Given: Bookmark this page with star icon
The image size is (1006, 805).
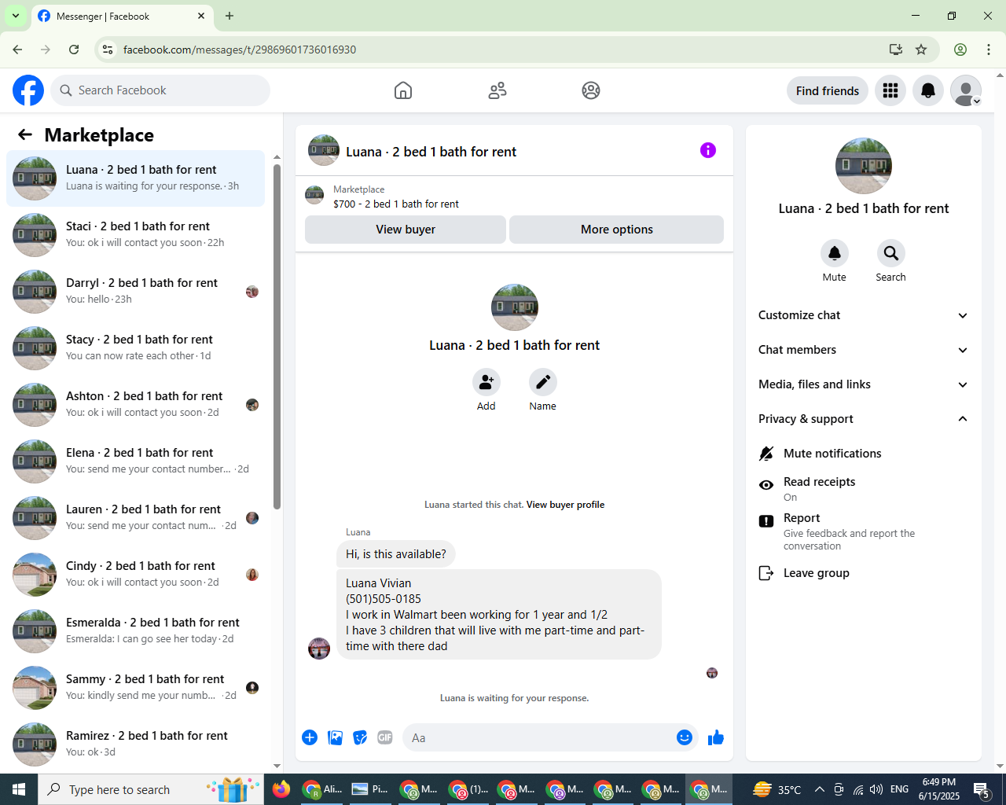Looking at the screenshot, I should click(x=921, y=50).
